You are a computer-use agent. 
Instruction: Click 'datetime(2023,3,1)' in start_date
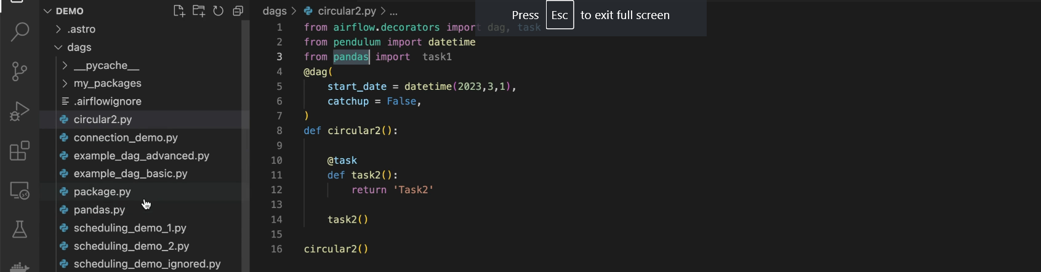click(458, 86)
